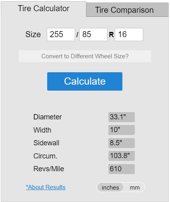Select the Width result value 10"
The width and height of the screenshot is (170, 202).
pos(122,130)
